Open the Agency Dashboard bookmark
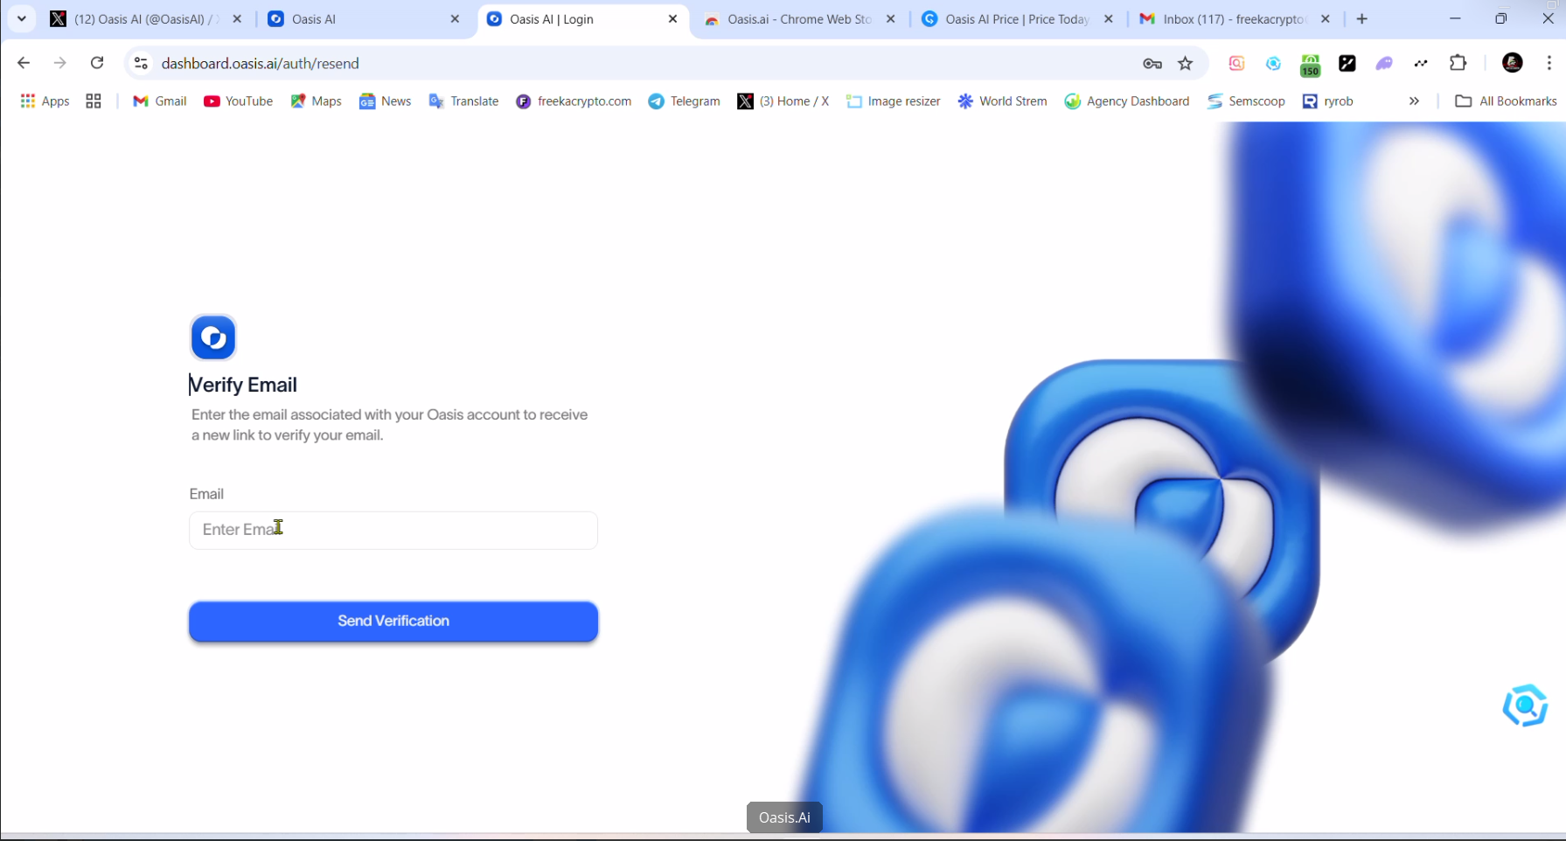The width and height of the screenshot is (1566, 841). [1126, 101]
